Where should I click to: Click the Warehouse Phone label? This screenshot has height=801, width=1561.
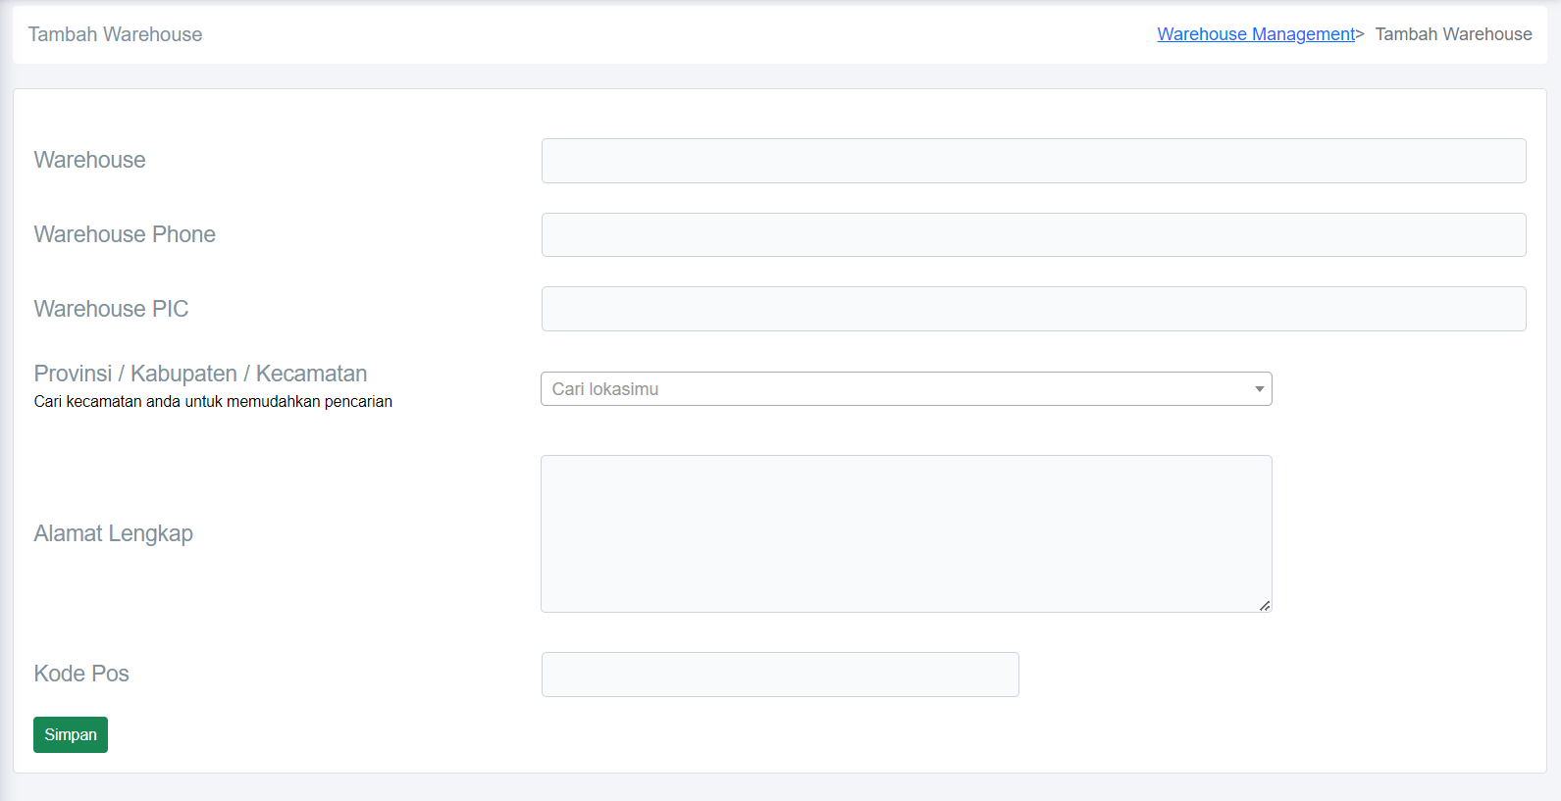point(125,234)
